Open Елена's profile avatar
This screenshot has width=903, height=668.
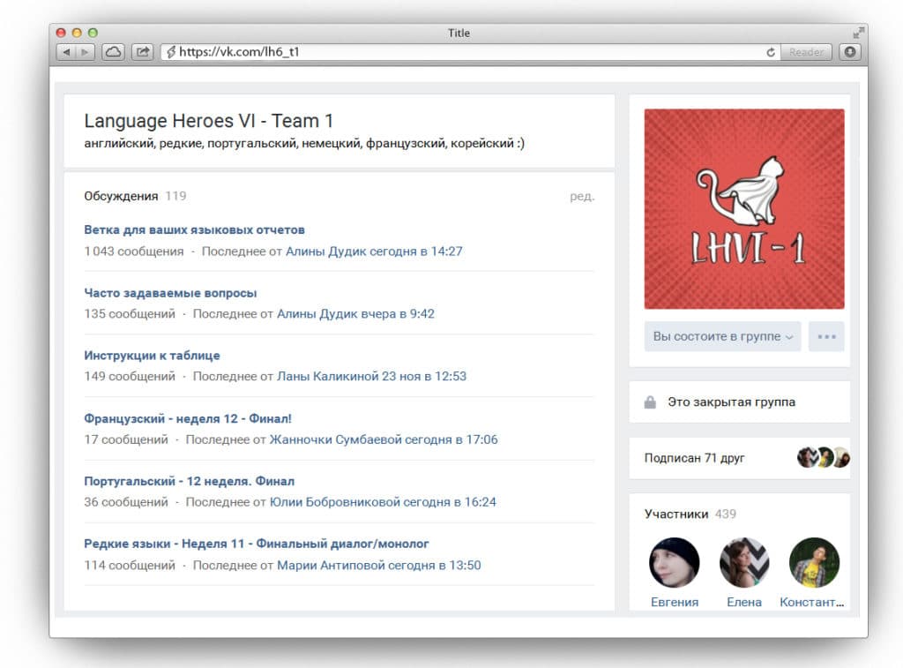coord(744,562)
